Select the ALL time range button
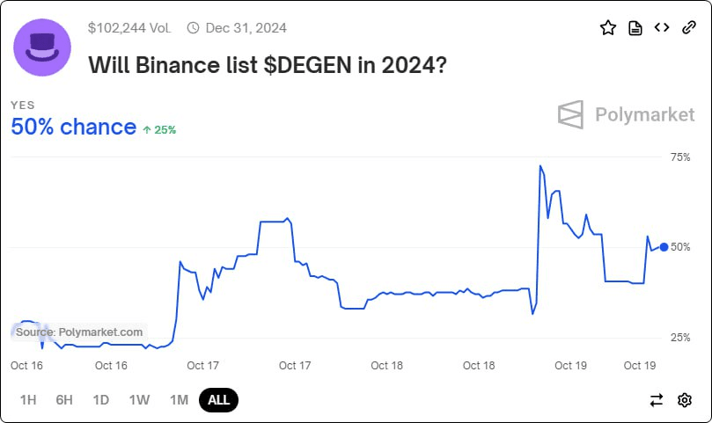 click(x=218, y=400)
